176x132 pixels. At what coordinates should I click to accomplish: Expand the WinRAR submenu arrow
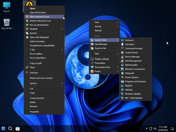click(62, 29)
